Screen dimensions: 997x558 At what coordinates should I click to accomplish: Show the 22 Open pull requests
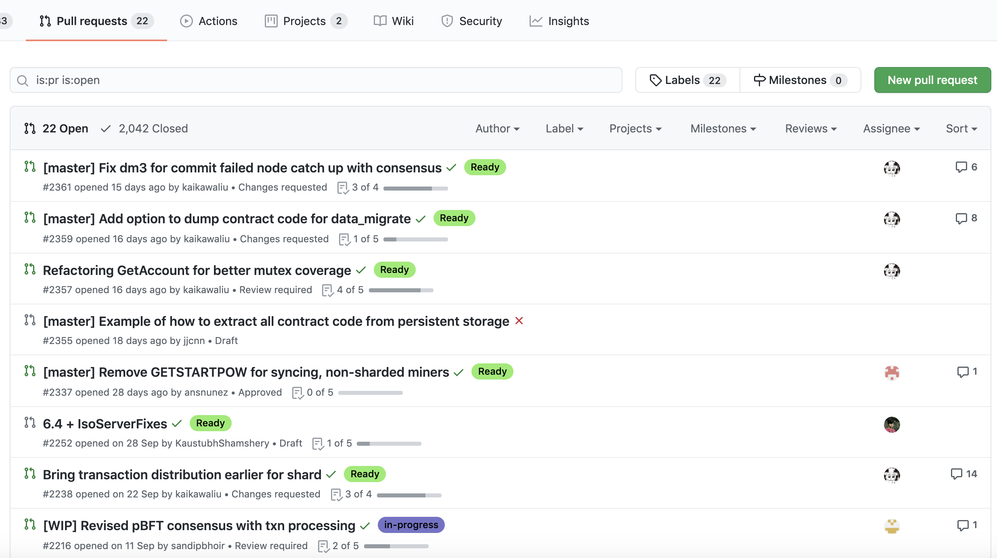(x=57, y=128)
